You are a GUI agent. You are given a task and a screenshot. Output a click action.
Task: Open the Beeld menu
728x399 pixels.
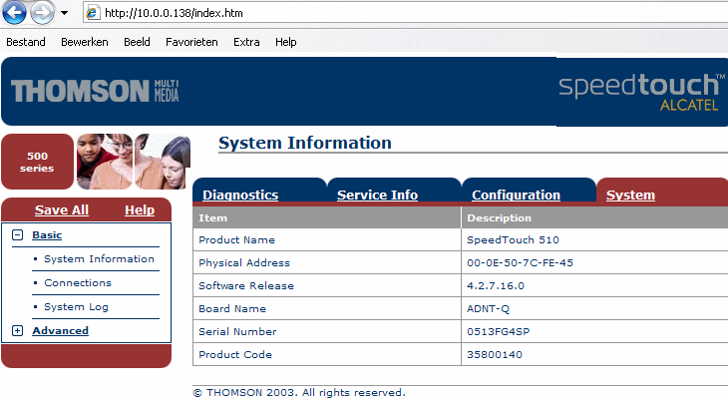[x=137, y=42]
